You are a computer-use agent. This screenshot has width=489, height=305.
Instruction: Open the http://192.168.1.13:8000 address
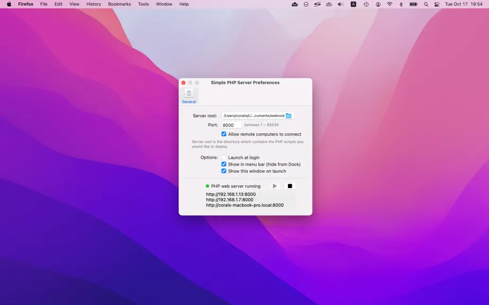231,194
